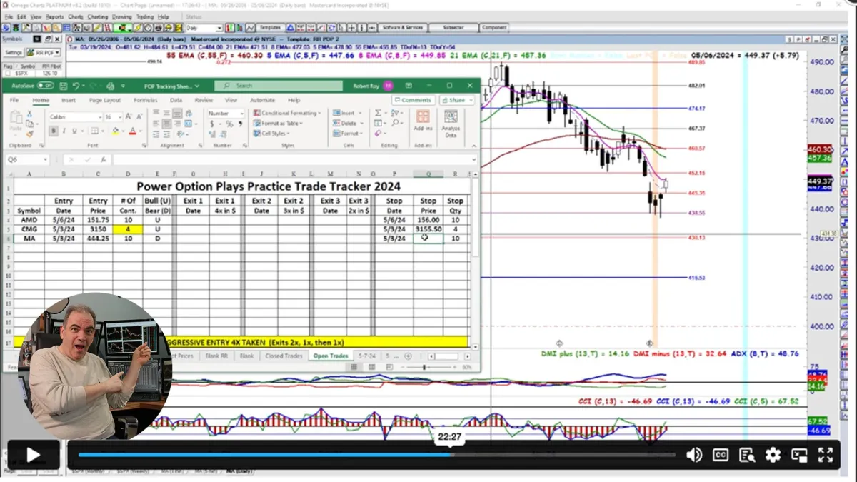Play the video
Image resolution: width=857 pixels, height=482 pixels.
(33, 455)
